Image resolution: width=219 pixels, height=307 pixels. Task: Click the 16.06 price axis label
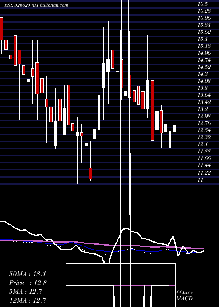[x=204, y=18]
